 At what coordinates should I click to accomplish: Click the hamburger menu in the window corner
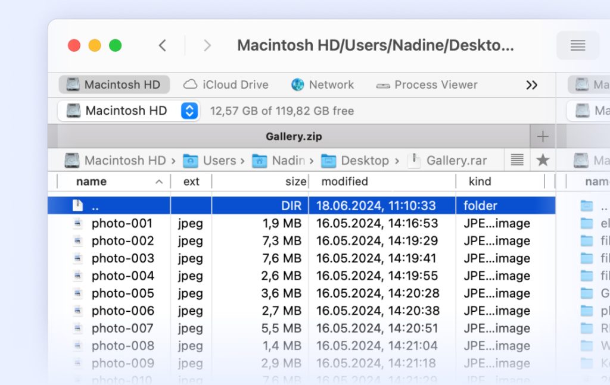(x=577, y=45)
